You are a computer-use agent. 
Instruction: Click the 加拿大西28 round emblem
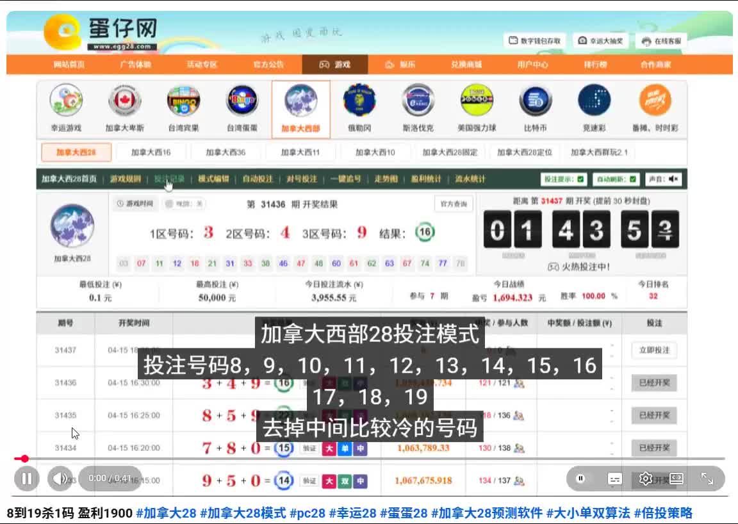72,225
